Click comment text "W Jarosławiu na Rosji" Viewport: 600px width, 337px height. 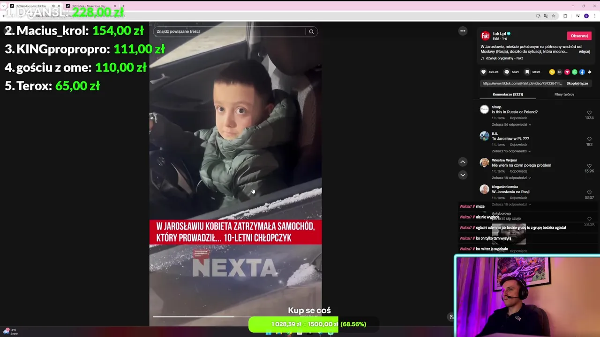click(510, 192)
